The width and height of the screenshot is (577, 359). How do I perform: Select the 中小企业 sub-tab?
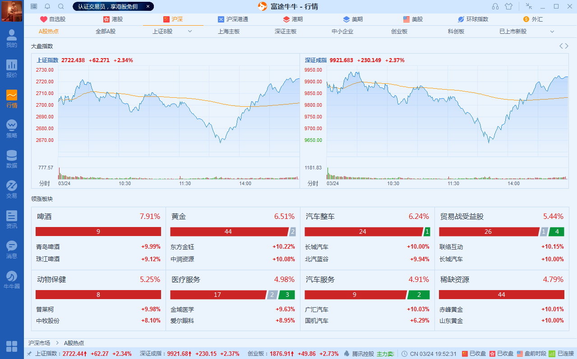pyautogui.click(x=342, y=32)
